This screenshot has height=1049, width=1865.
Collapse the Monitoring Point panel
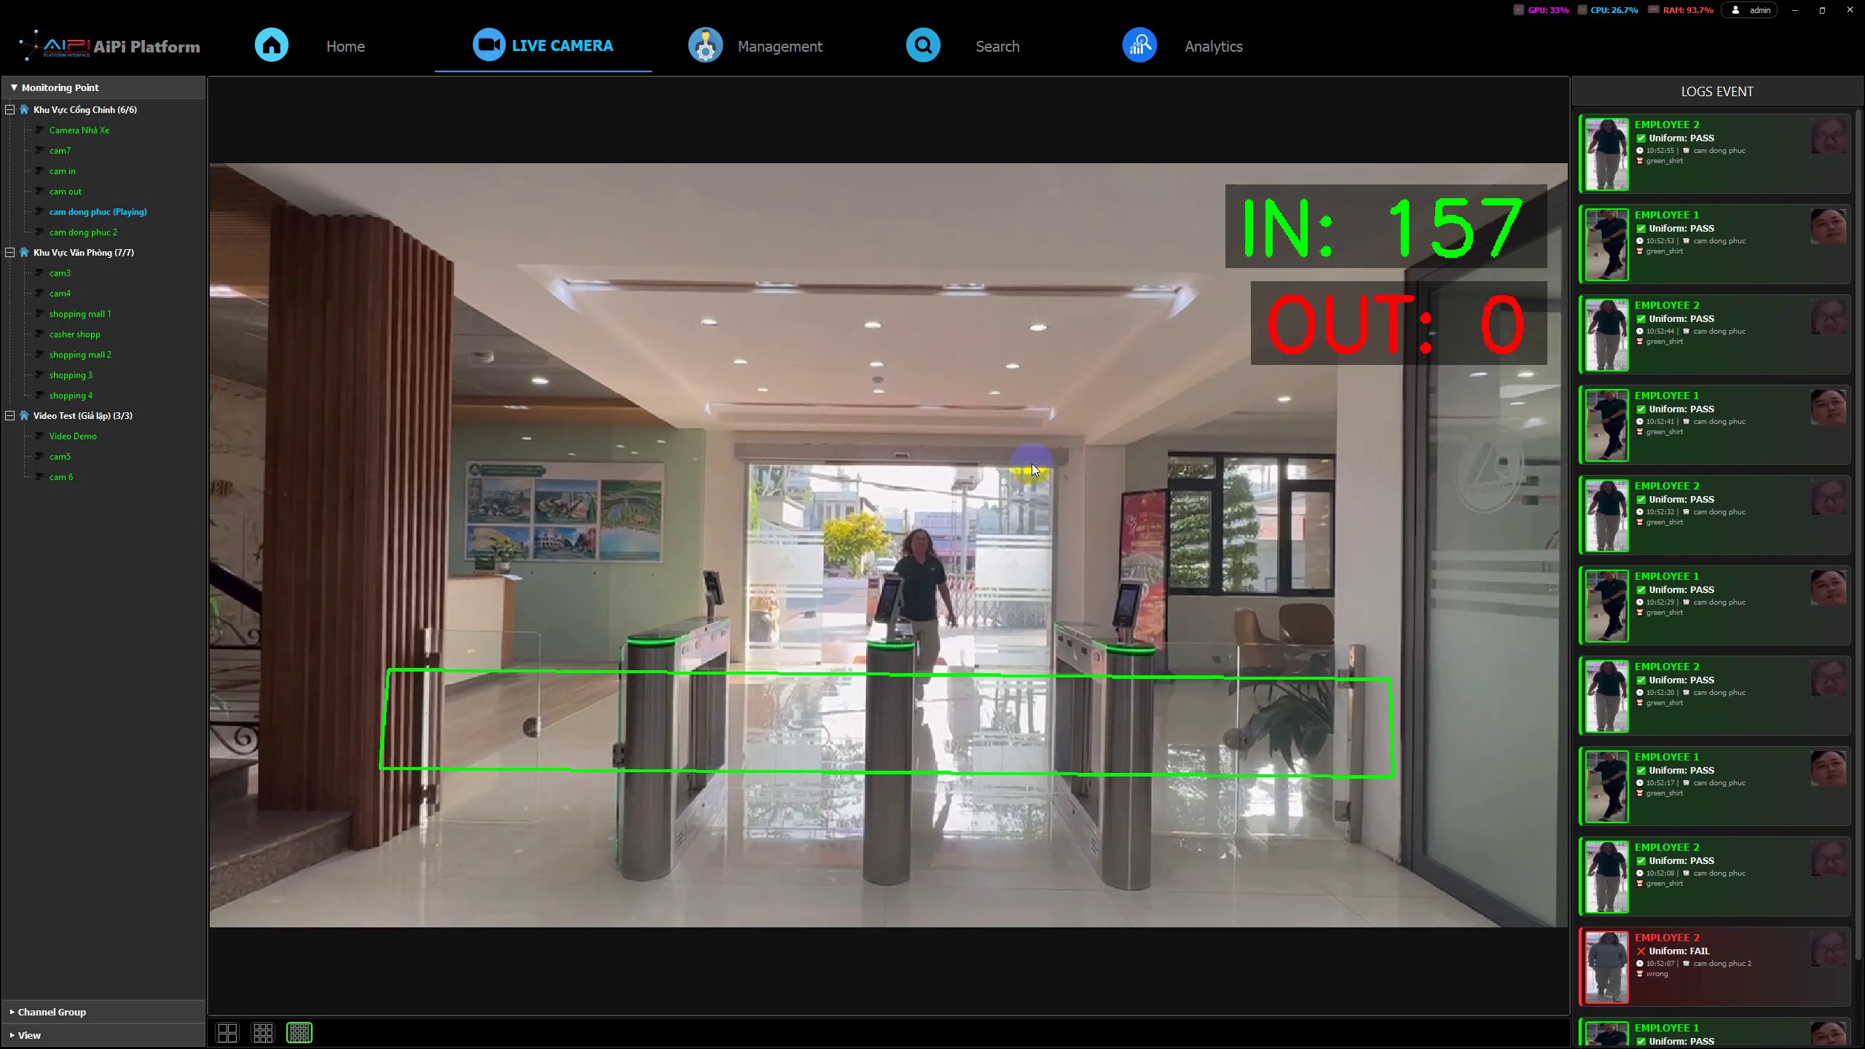coord(14,87)
